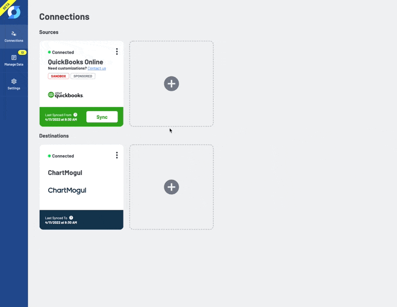This screenshot has width=397, height=307.
Task: Open ChartMogul card three-dot menu
Action: (x=117, y=155)
